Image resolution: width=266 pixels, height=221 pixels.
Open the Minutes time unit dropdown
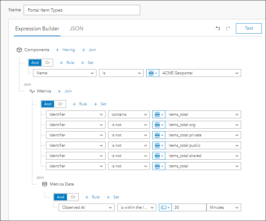point(224,207)
